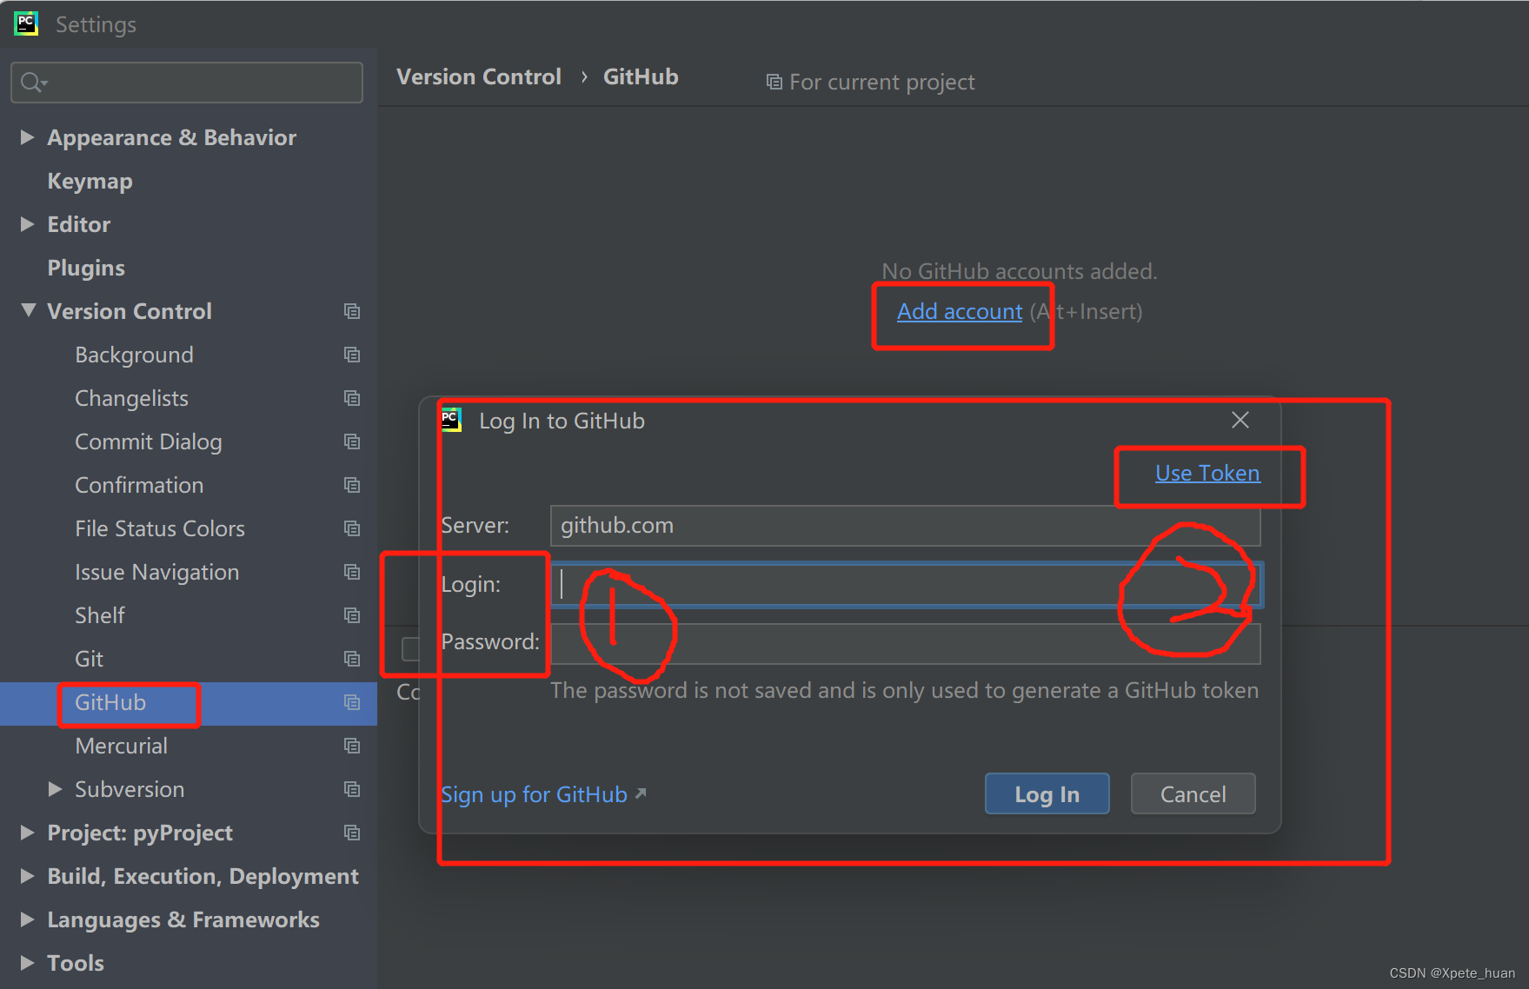
Task: Click project-level icon beside Mercurial
Action: [x=352, y=746]
